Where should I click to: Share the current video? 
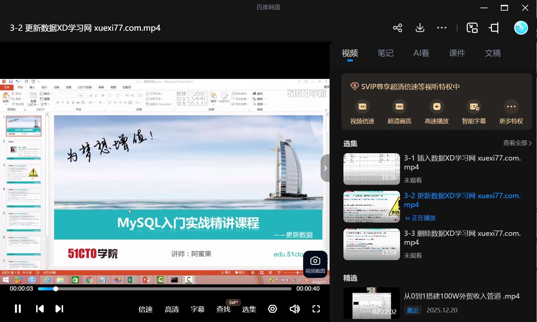click(397, 28)
